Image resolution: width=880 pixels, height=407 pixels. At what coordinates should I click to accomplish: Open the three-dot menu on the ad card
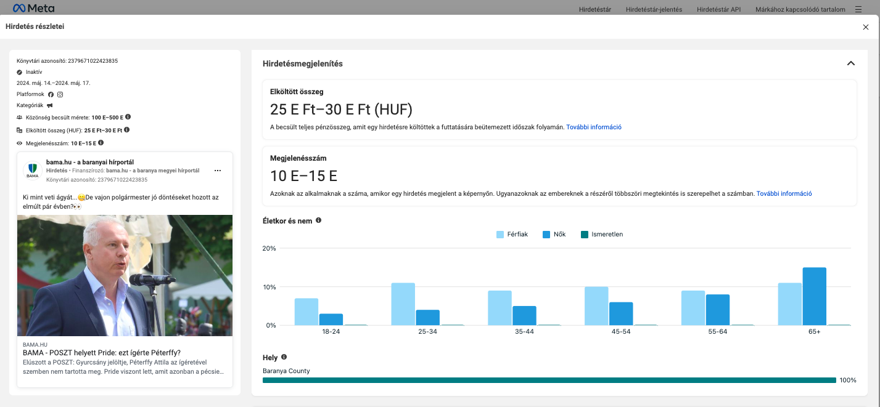(218, 171)
